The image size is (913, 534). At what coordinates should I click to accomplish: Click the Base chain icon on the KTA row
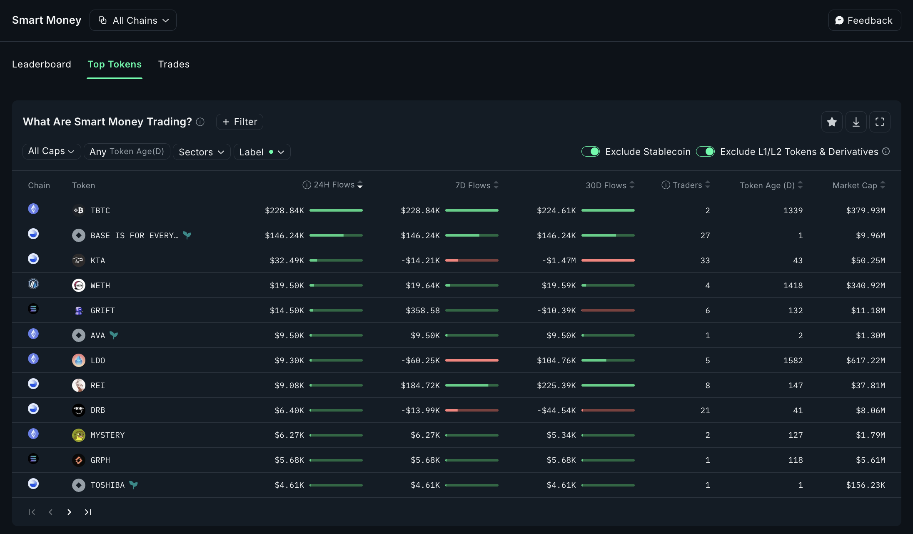[x=33, y=259]
